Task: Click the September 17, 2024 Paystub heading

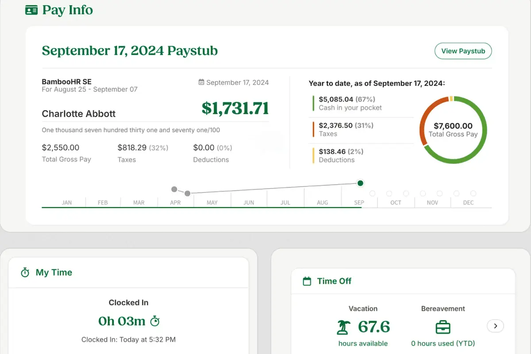Action: pos(130,51)
